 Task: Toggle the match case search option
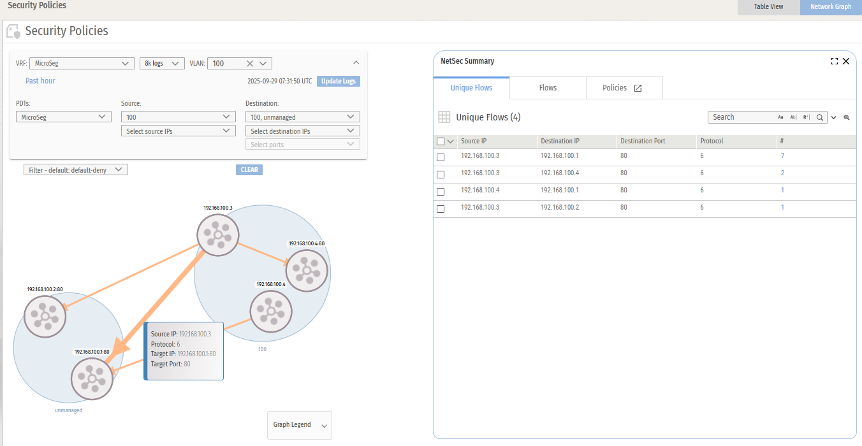(780, 117)
